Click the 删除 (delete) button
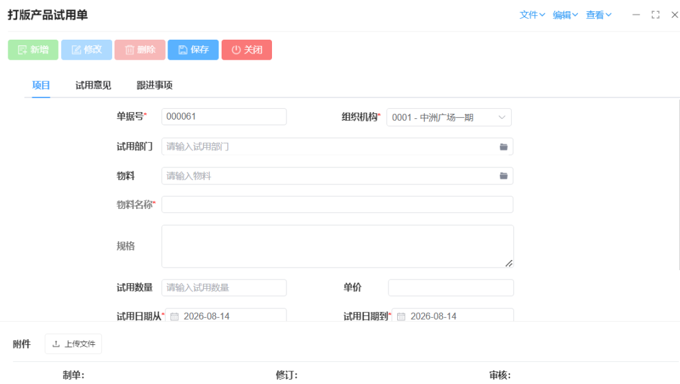This screenshot has width=680, height=384. 140,50
